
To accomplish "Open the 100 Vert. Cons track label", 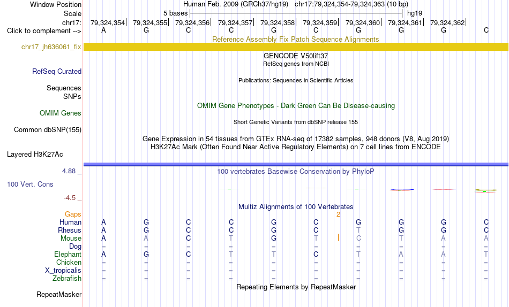I will point(30,184).
